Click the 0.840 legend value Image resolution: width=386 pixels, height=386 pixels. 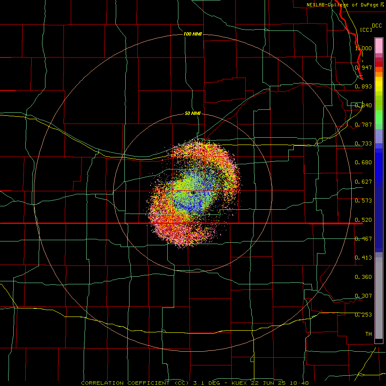point(363,106)
